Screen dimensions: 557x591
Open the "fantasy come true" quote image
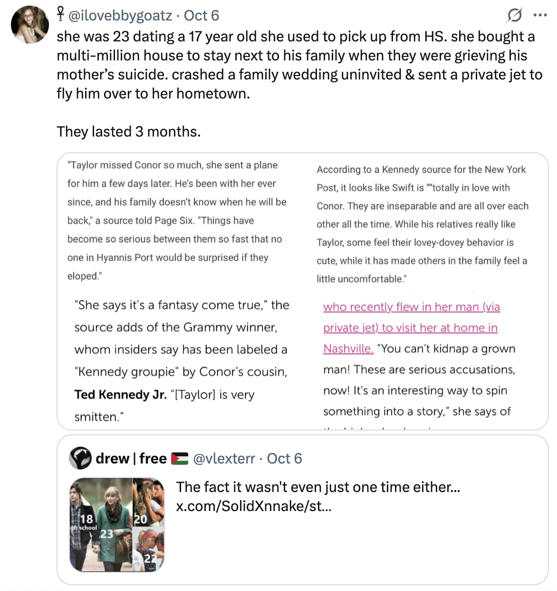pos(182,361)
